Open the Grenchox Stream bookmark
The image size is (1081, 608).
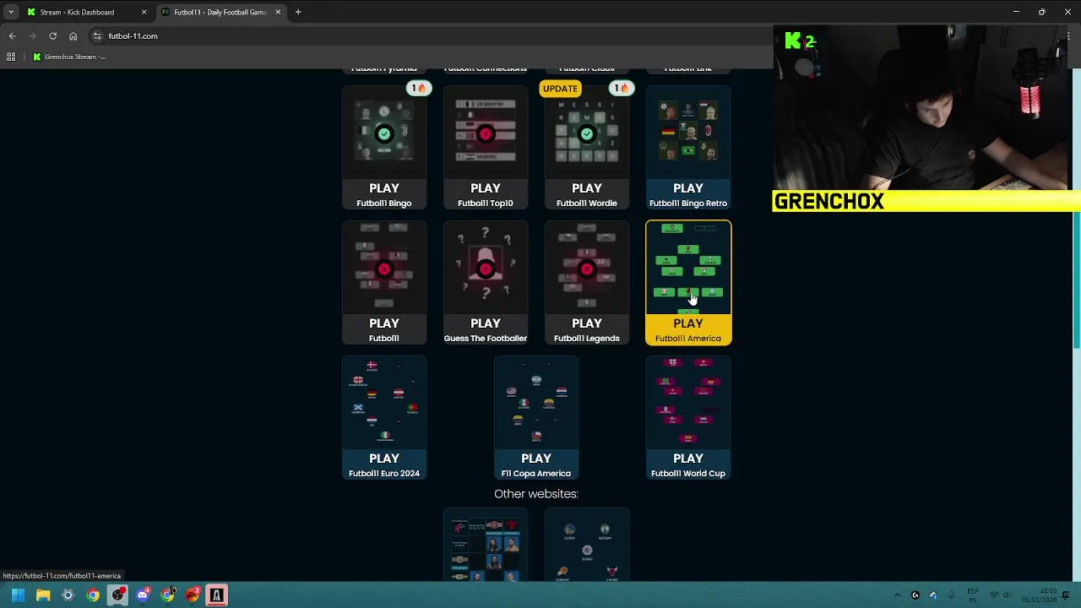(x=69, y=57)
